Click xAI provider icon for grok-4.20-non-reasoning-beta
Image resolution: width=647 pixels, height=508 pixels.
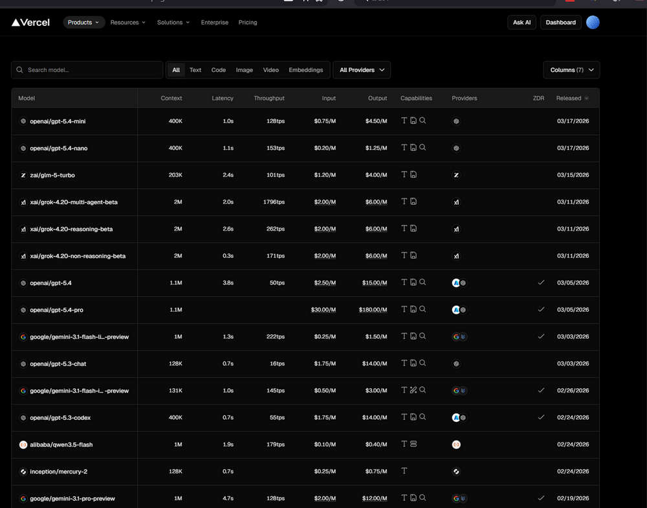tap(456, 256)
